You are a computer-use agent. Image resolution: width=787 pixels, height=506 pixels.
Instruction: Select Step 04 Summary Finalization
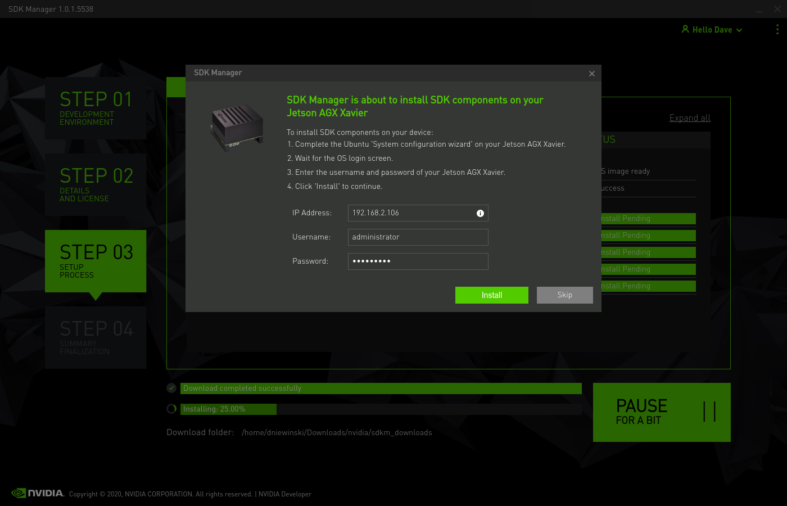click(x=96, y=337)
